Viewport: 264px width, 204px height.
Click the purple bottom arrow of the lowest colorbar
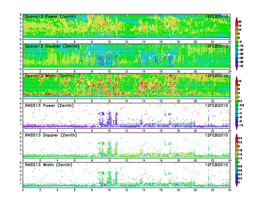(236, 185)
